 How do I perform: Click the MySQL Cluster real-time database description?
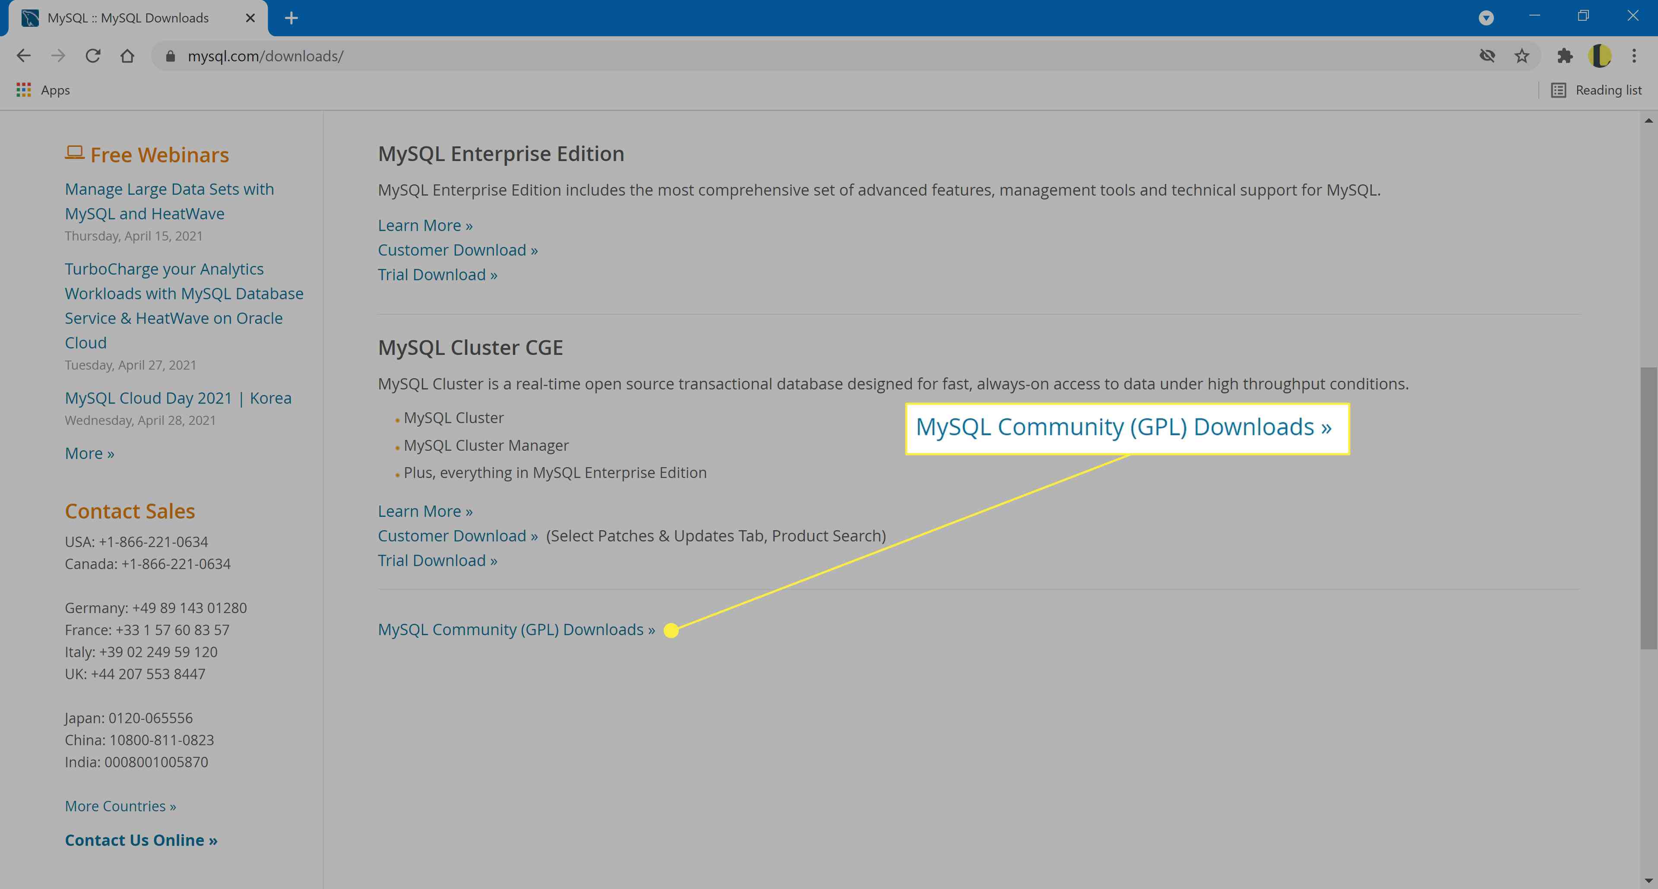(x=893, y=384)
